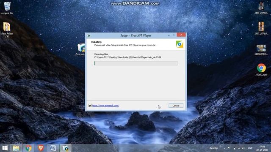Screen dimensions: 271x152
Task: Minimize the Setup - Free AVI Player window
Action: click(169, 35)
